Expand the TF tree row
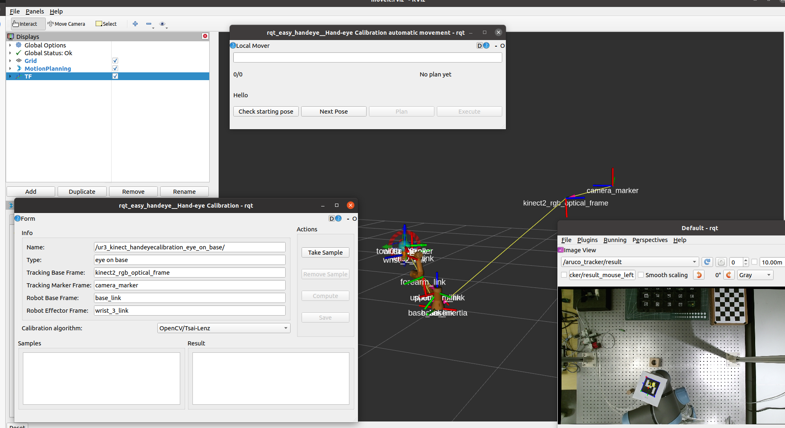 tap(10, 76)
